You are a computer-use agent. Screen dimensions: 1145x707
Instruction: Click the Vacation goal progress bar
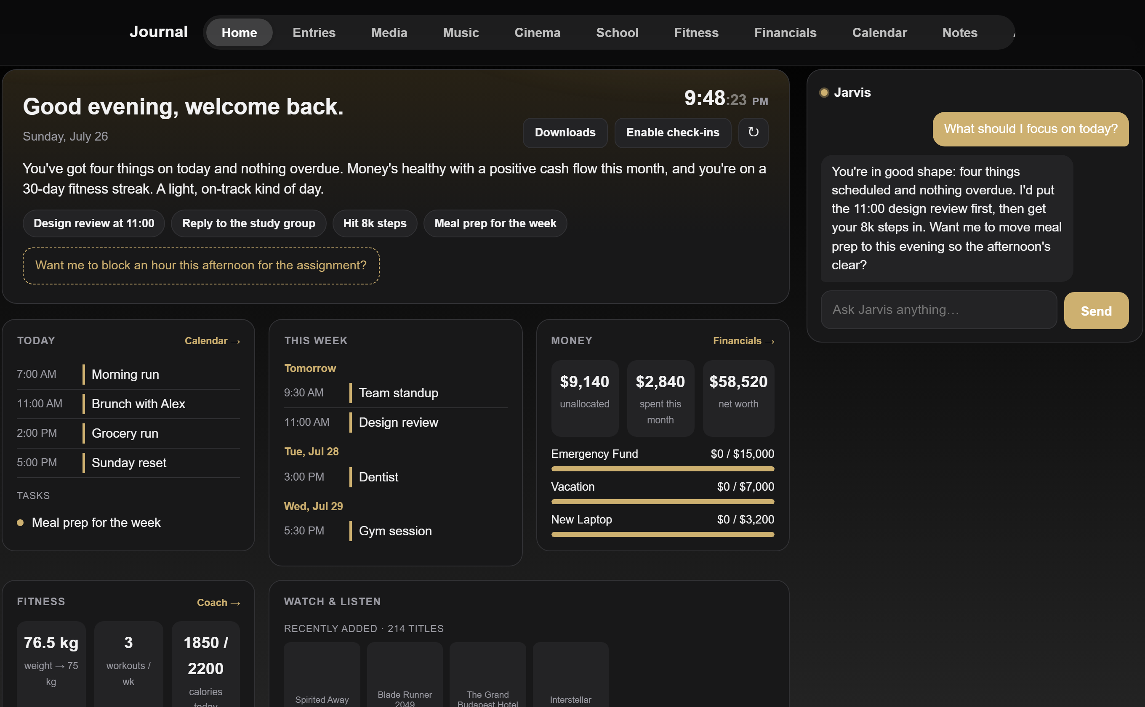(662, 501)
